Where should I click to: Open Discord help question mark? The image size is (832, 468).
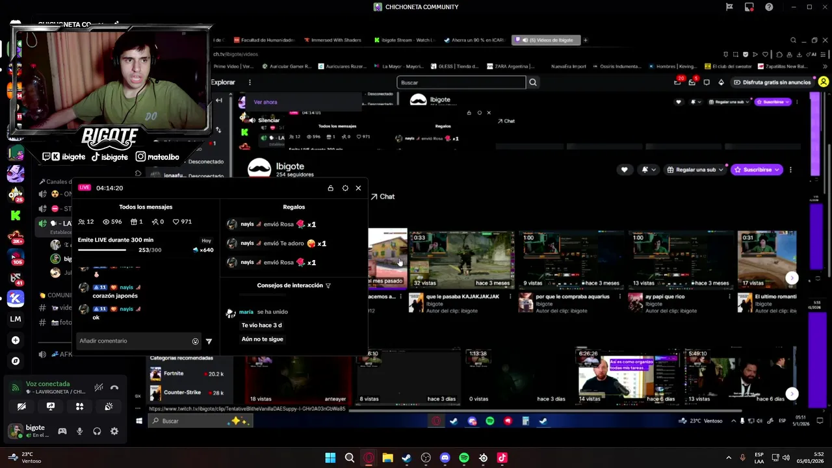click(x=769, y=7)
